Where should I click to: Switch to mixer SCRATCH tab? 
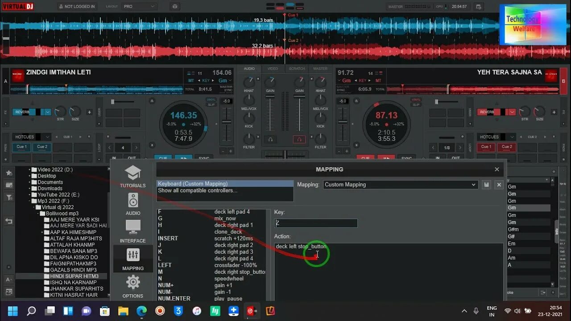tap(297, 69)
